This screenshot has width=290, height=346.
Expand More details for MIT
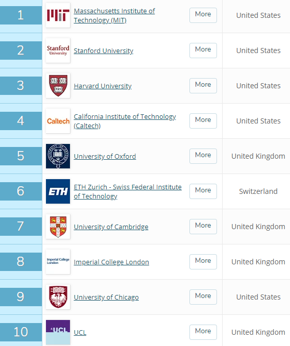coord(203,15)
